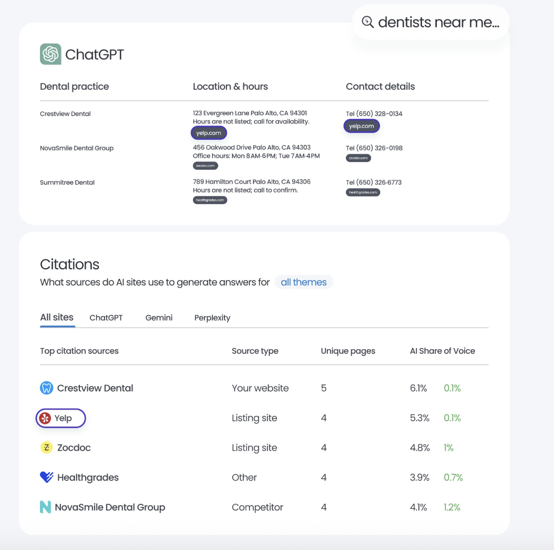Click 'Summitree Dental' practice name
554x550 pixels.
point(67,182)
